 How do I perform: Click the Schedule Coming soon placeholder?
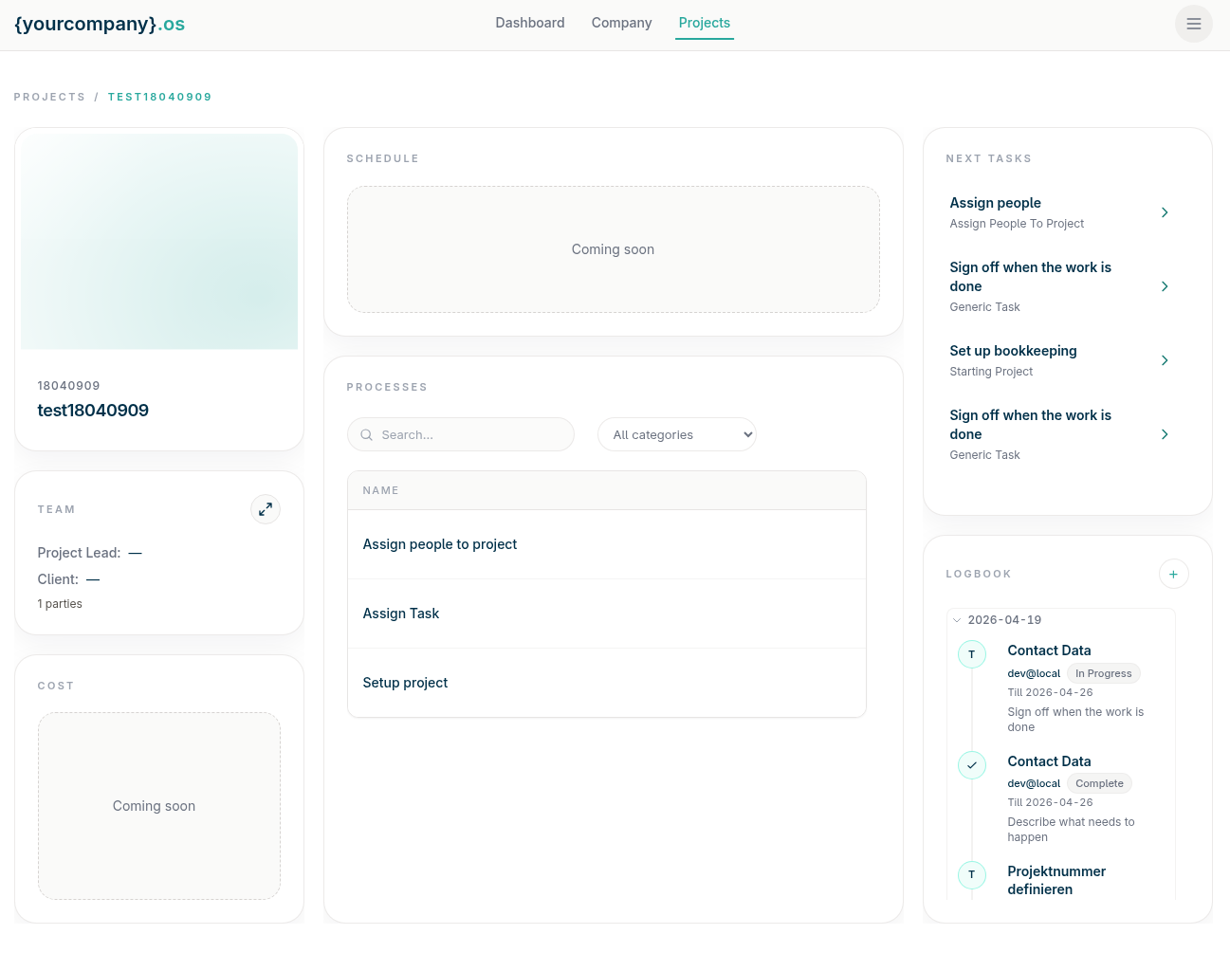coord(614,249)
